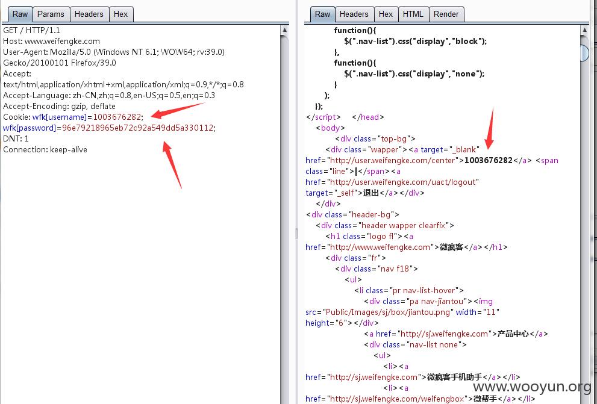
Task: Click the '微疯客' link text in response
Action: 452,247
